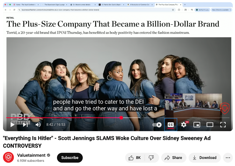
Task: Open Valuetainment channel avatar
Action: pyautogui.click(x=8, y=157)
